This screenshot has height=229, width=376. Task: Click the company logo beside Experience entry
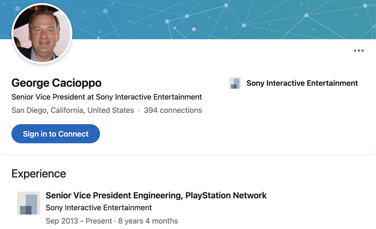28,203
